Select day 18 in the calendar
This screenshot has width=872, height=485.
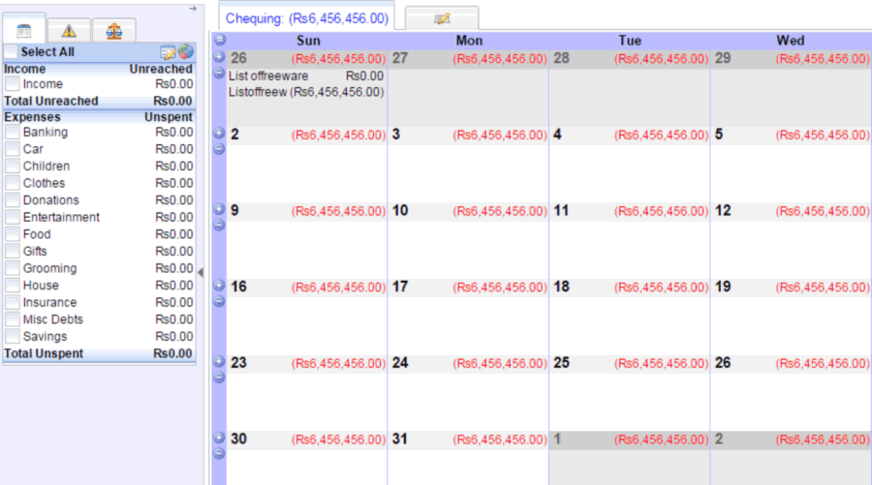coord(561,287)
